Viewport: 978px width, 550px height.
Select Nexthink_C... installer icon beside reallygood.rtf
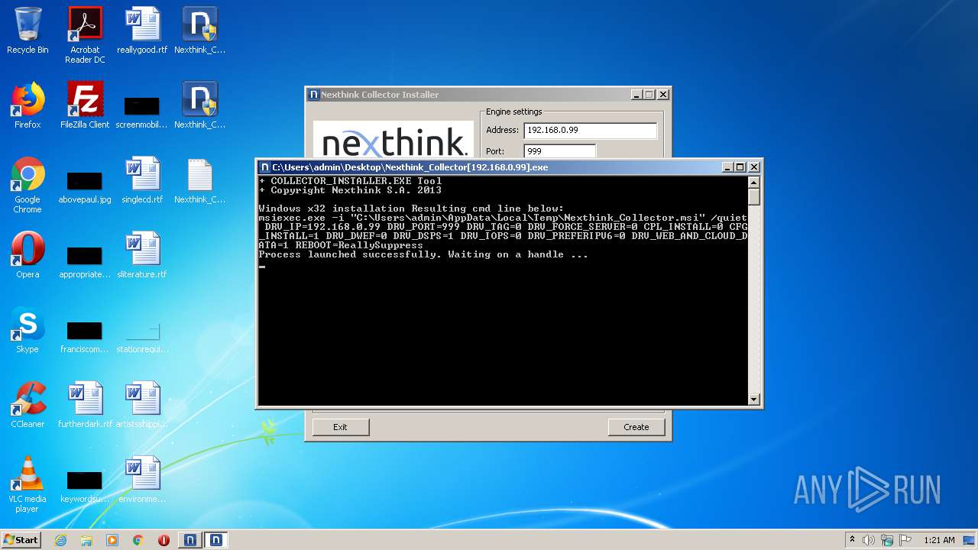(x=199, y=31)
